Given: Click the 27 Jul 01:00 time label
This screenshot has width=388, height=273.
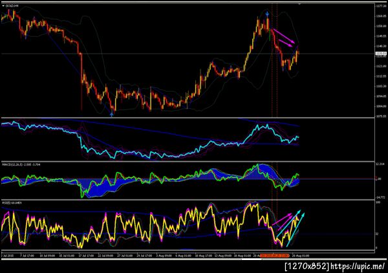Looking at the screenshot, I should (x=125, y=256).
